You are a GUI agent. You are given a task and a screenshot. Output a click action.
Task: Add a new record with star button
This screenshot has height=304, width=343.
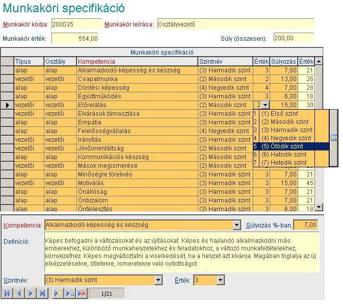tap(58, 293)
